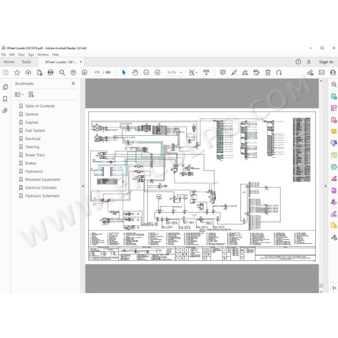Image resolution: width=338 pixels, height=338 pixels.
Task: Click the Zoom in plus icon
Action: pos(157,72)
